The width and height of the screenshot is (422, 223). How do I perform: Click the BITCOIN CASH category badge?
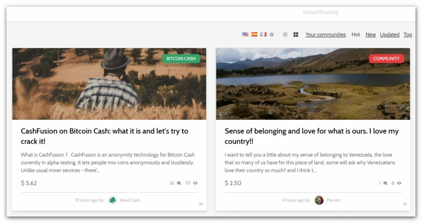coord(181,59)
